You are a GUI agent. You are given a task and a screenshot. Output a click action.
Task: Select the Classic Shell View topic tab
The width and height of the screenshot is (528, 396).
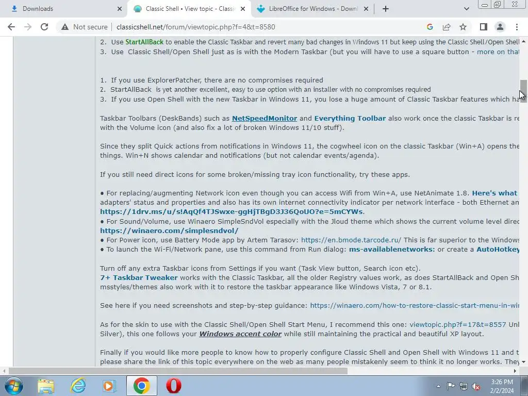click(189, 9)
